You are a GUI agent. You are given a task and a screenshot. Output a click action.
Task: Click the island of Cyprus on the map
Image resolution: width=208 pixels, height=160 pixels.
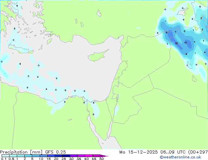tap(98, 56)
